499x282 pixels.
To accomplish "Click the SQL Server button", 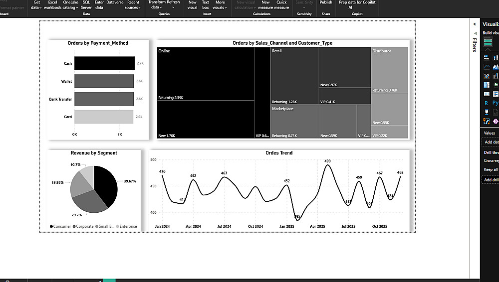I will [x=86, y=5].
